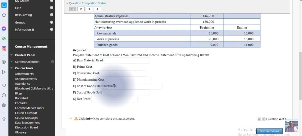Click the presenter webcam thumbnail

point(291,125)
